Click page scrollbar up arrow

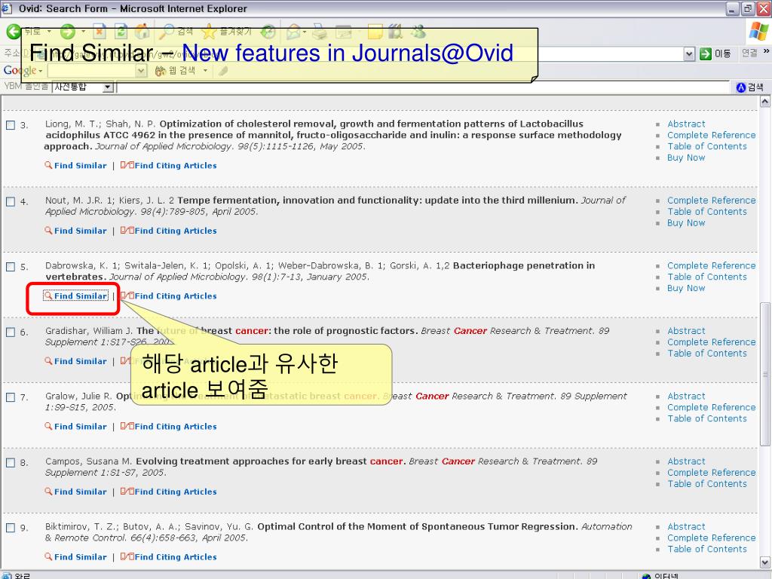coord(764,102)
